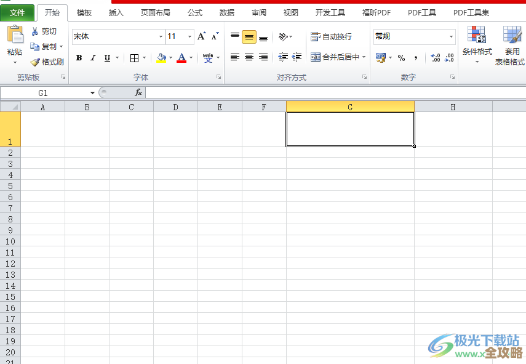Switch to the 插入 ribbon tab
Viewport: 526px width, 364px height.
116,12
